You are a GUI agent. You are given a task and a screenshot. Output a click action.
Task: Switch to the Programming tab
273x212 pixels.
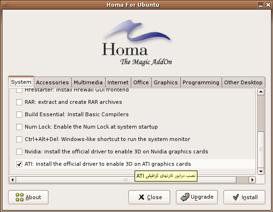point(201,82)
